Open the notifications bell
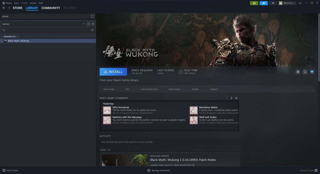 [273, 3]
